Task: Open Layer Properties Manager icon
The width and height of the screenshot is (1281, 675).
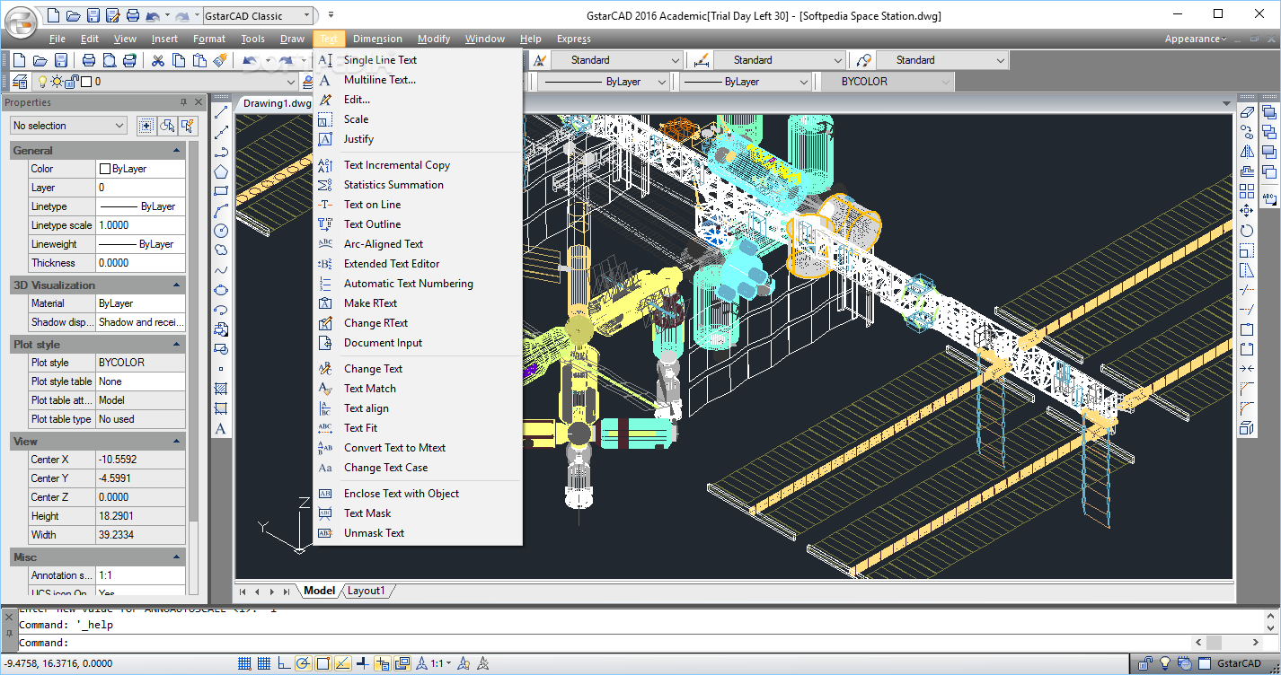Action: 21,82
